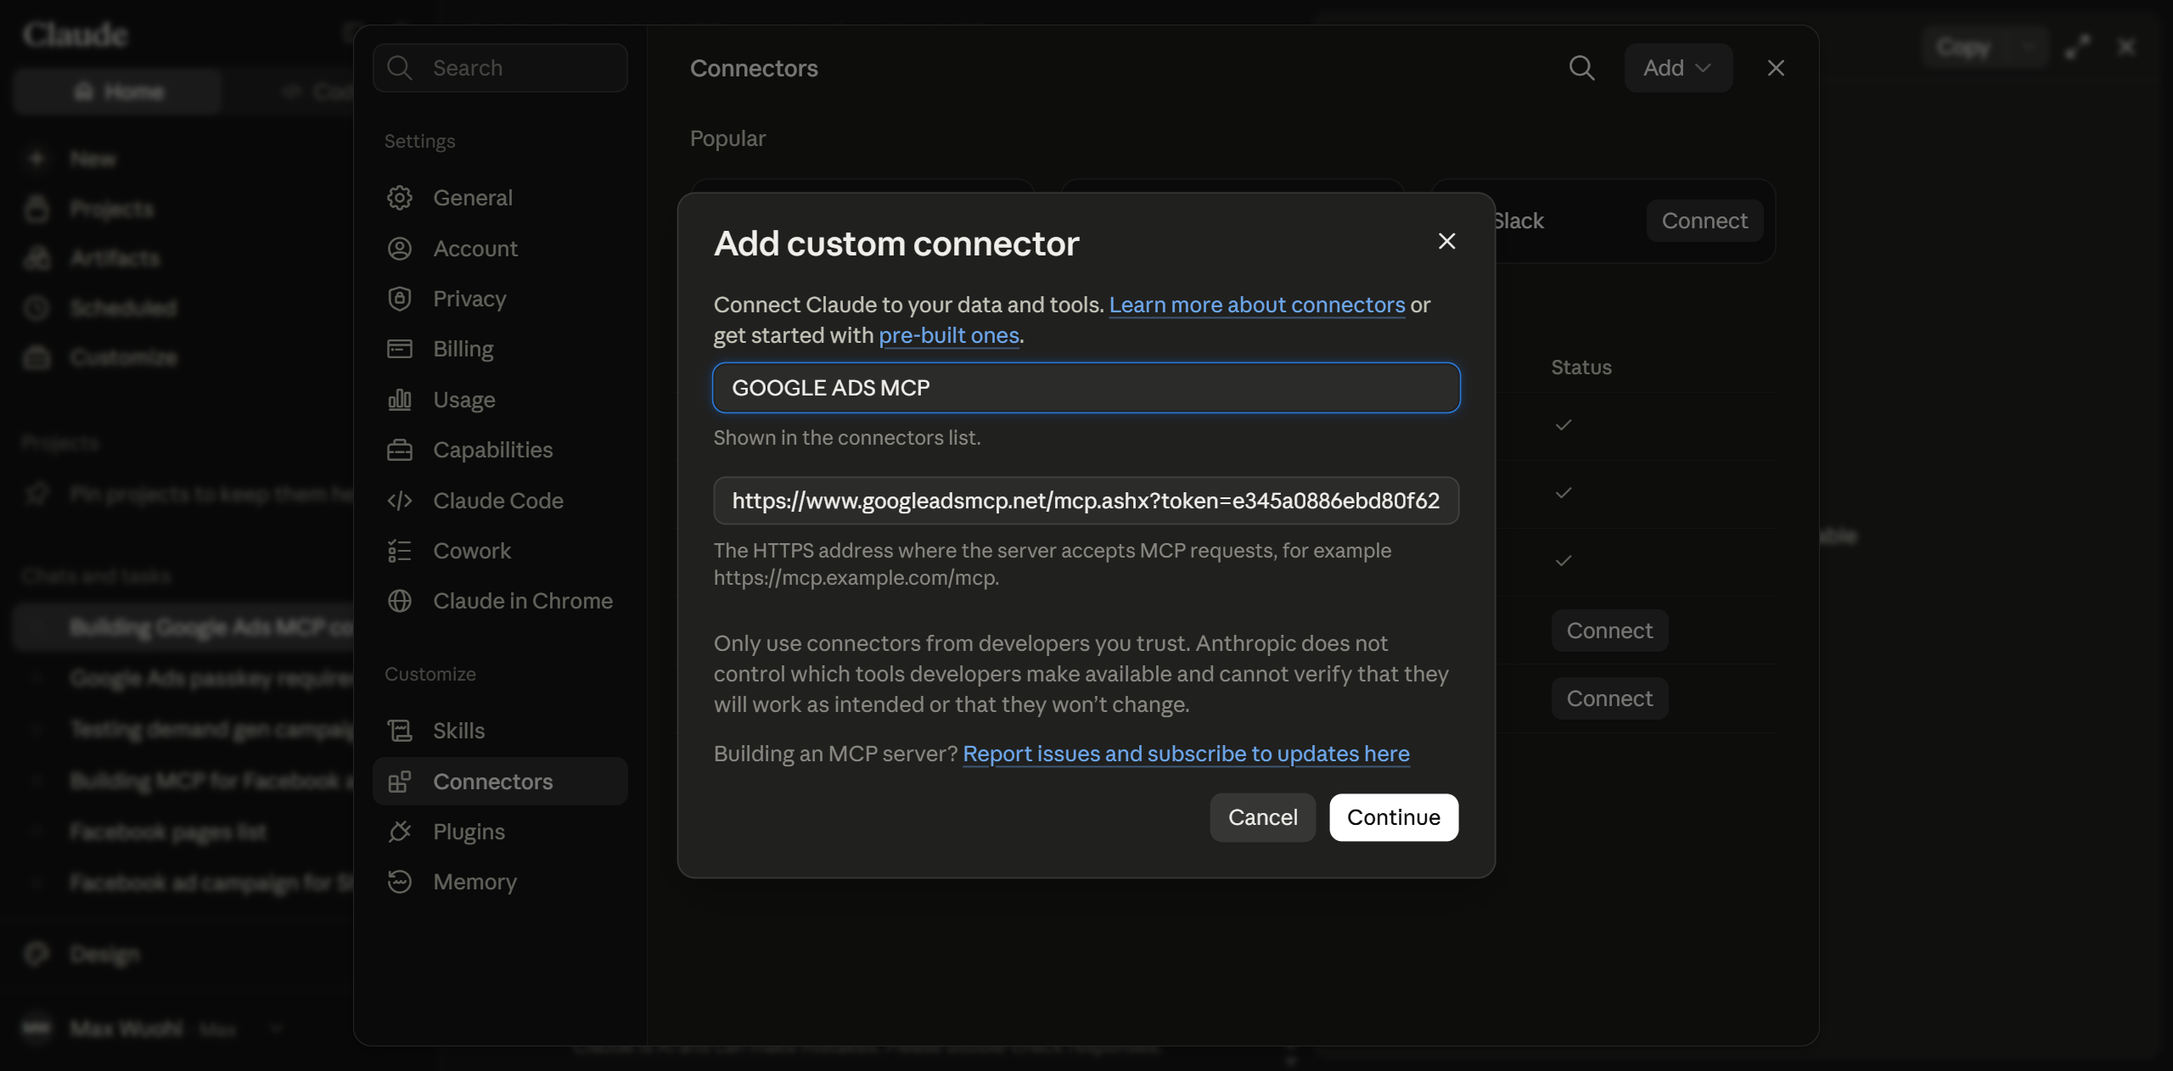Click the Claude Code brackets icon
2173x1071 pixels.
coord(400,501)
